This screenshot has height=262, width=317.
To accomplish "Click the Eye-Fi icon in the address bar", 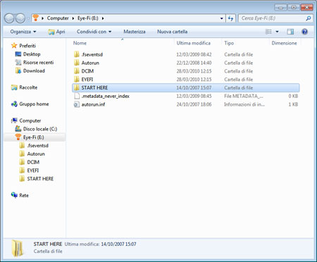I will click(36, 18).
